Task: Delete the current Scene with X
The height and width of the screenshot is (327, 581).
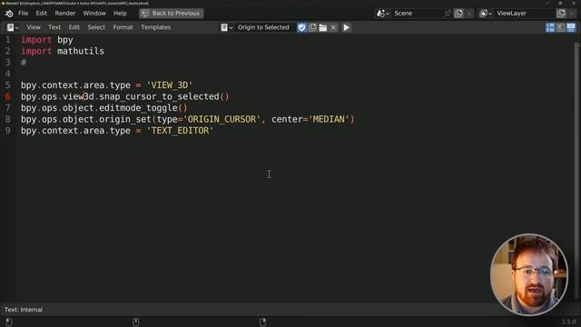Action: click(x=469, y=14)
